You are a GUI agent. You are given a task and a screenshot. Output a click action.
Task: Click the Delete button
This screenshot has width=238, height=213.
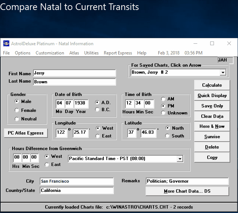[x=212, y=147]
